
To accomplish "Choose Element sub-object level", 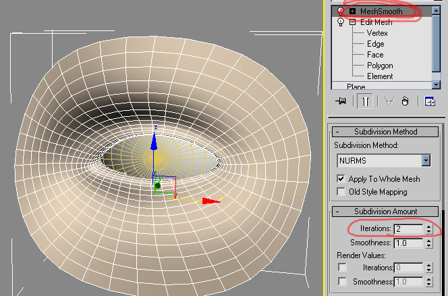I will click(380, 76).
